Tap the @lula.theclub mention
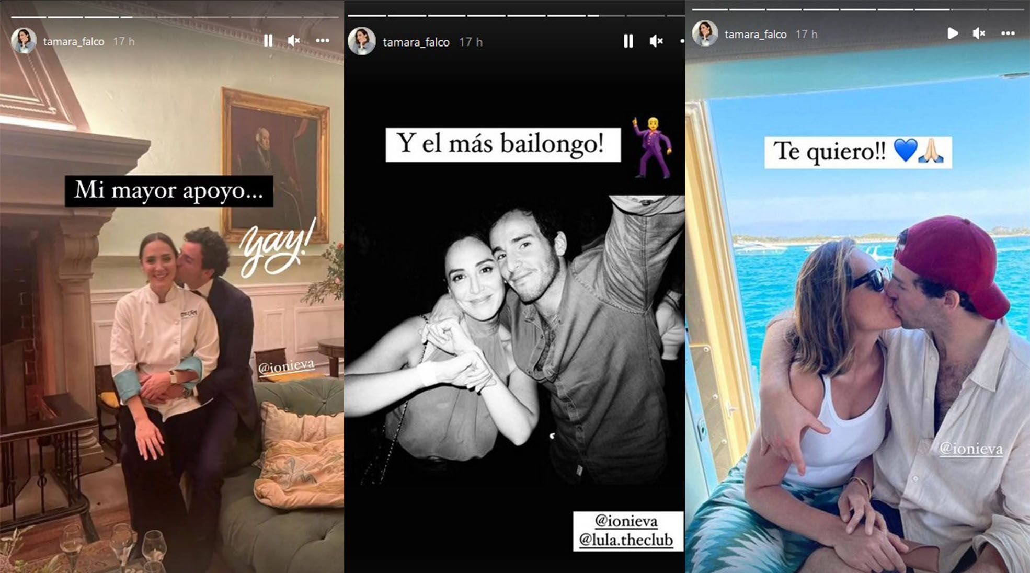The width and height of the screenshot is (1030, 573). pos(626,540)
